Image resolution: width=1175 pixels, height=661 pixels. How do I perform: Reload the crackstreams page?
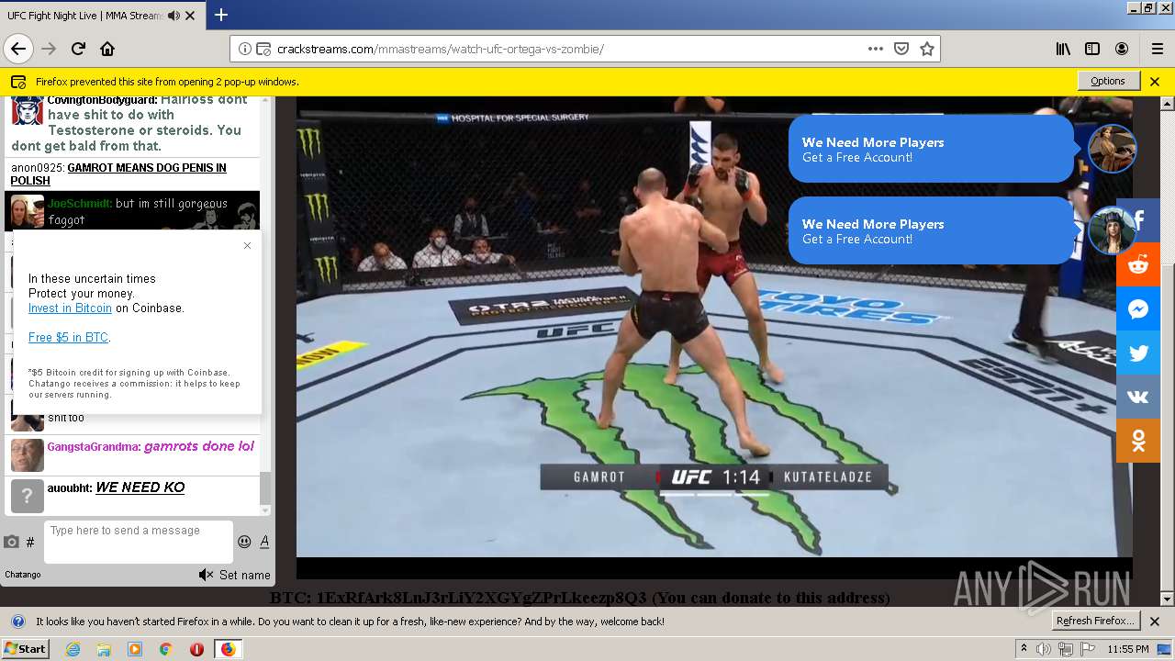(78, 49)
